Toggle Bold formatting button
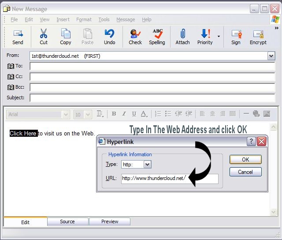Viewport: 282px width, 240px height. click(114, 114)
